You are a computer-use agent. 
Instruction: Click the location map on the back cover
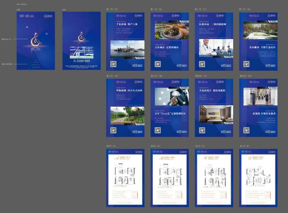pyautogui.click(x=81, y=51)
